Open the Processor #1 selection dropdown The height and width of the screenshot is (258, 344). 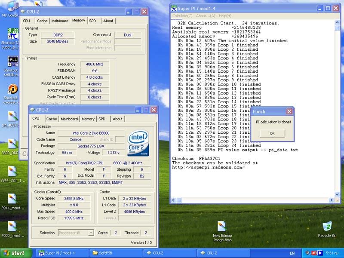pyautogui.click(x=76, y=233)
